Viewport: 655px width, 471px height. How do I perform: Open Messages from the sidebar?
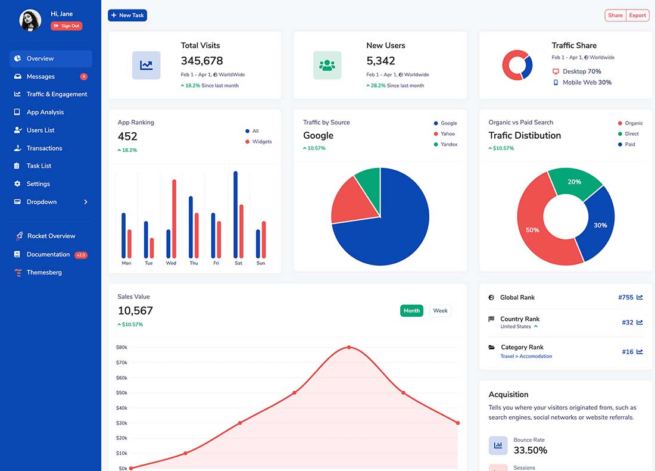tap(42, 76)
